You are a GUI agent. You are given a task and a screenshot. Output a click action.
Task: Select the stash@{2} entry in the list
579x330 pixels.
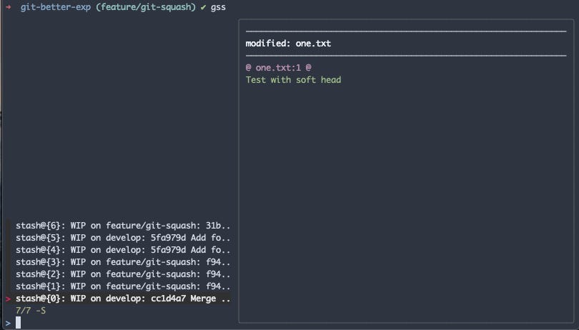coord(123,274)
